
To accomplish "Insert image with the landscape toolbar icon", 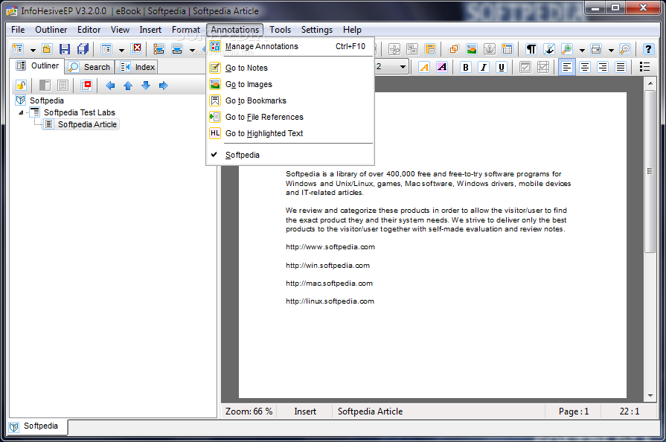I will pyautogui.click(x=472, y=49).
